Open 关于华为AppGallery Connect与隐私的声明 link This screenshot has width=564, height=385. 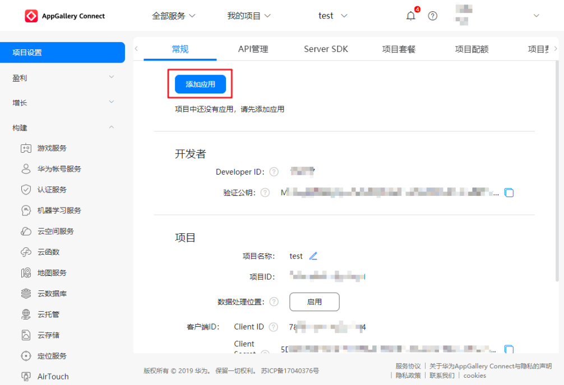click(x=490, y=366)
